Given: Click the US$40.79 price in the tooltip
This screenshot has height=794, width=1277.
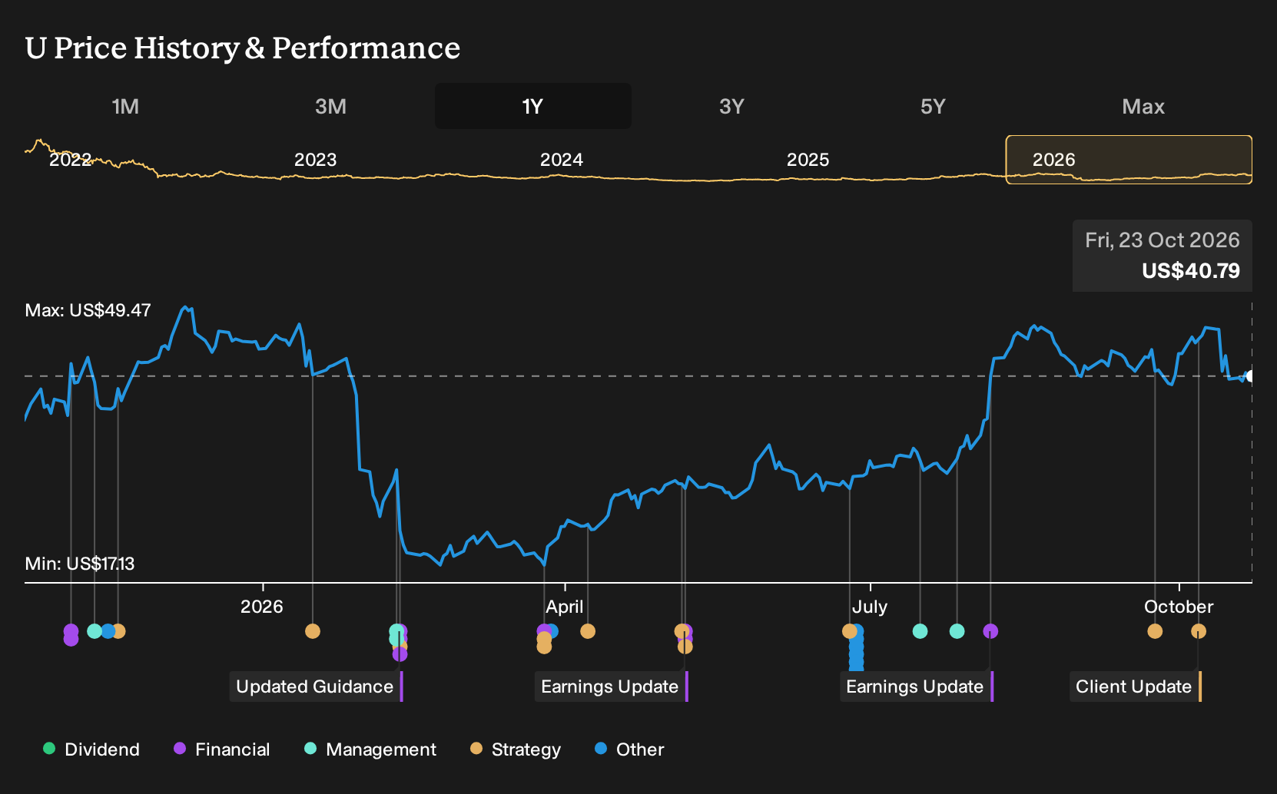Looking at the screenshot, I should pos(1191,271).
